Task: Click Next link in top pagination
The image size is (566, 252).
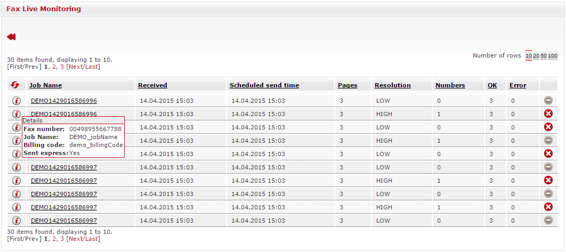Action: (x=76, y=67)
